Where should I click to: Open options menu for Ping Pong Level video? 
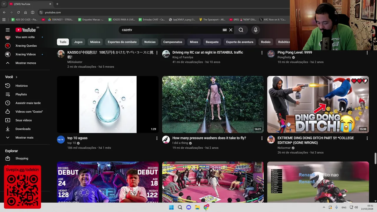367,53
